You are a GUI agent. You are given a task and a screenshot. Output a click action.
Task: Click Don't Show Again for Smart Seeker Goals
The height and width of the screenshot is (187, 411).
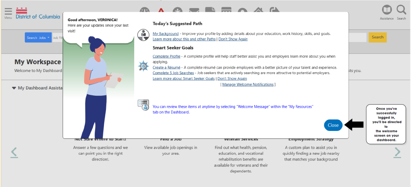coord(232,79)
